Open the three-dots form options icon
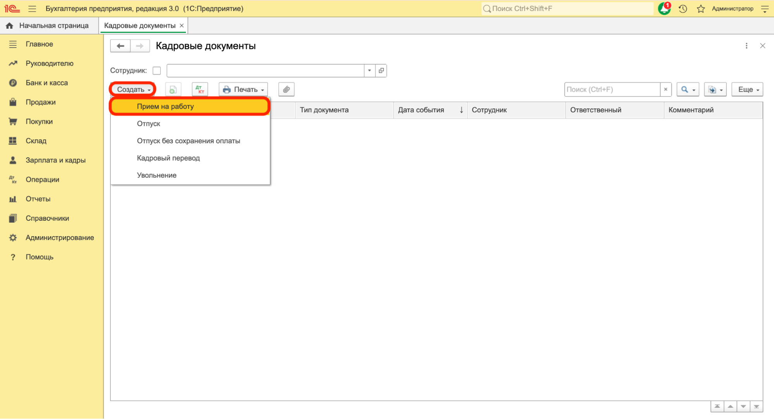The height and width of the screenshot is (419, 774). (x=746, y=46)
